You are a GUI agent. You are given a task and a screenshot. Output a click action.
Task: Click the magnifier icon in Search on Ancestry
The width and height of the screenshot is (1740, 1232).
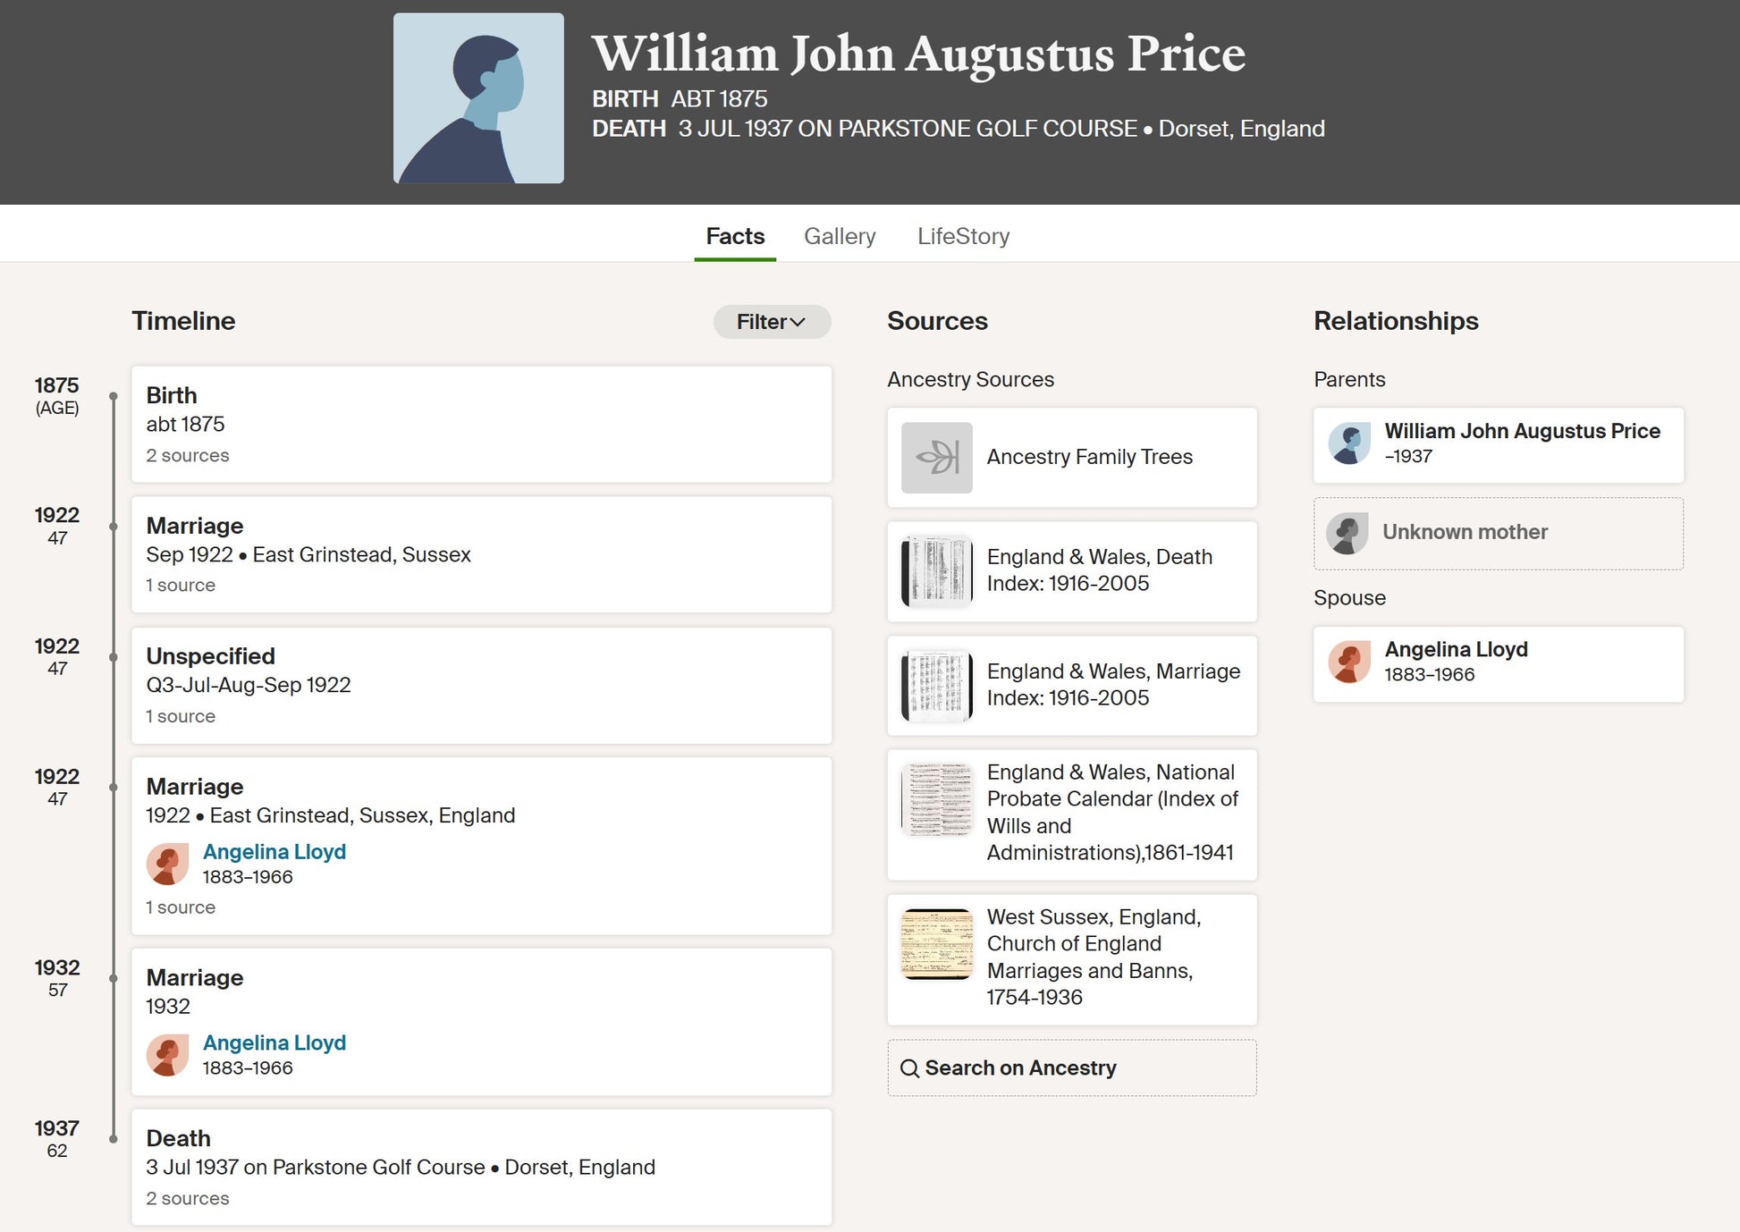(909, 1068)
